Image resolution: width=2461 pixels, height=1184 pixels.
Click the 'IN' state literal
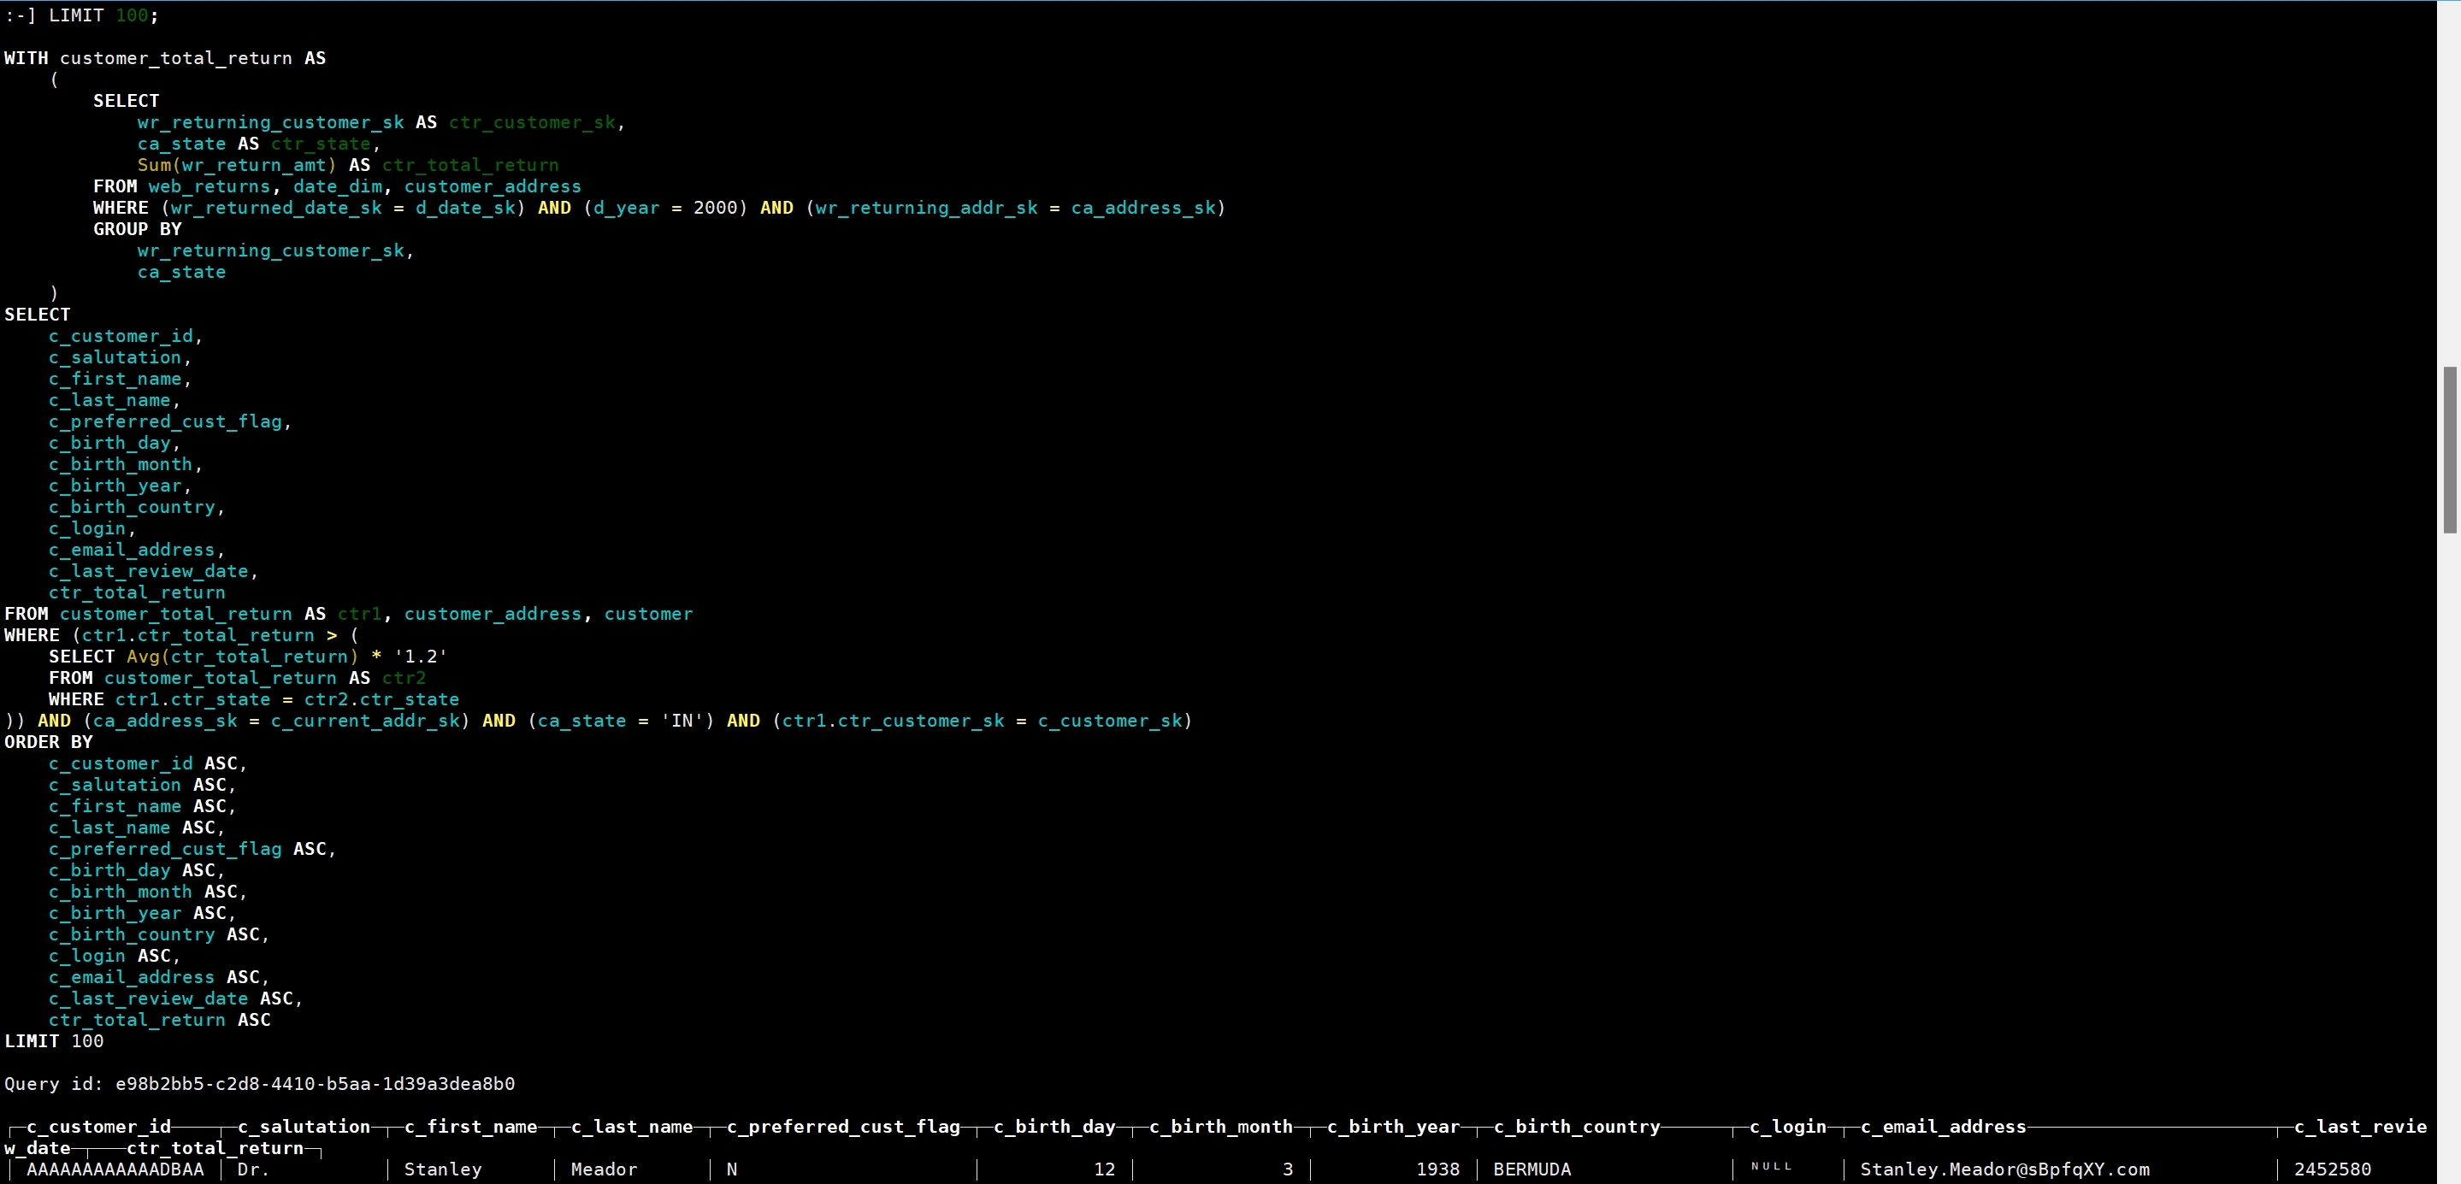pyautogui.click(x=682, y=721)
